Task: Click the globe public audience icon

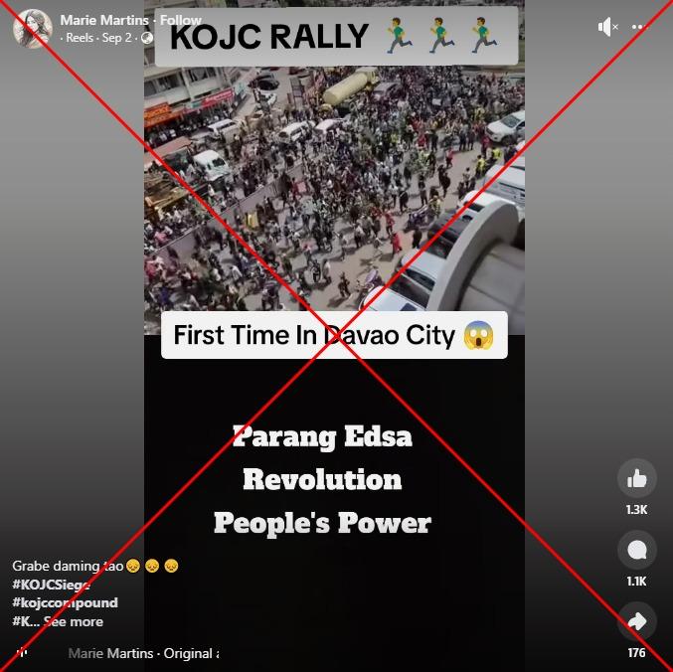Action: [x=147, y=38]
